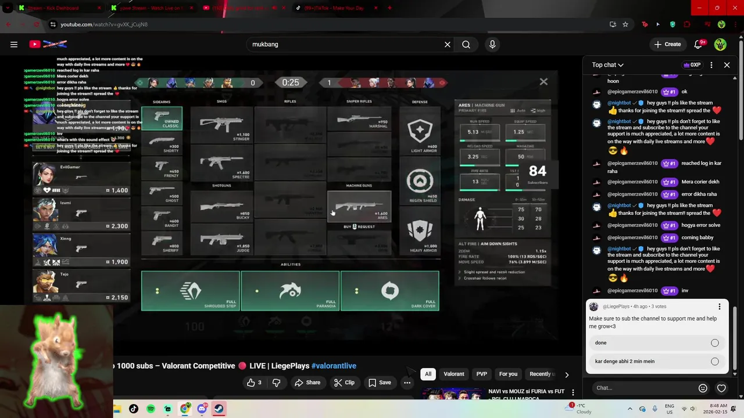Open the notifications bell
The height and width of the screenshot is (418, 744).
(x=699, y=44)
